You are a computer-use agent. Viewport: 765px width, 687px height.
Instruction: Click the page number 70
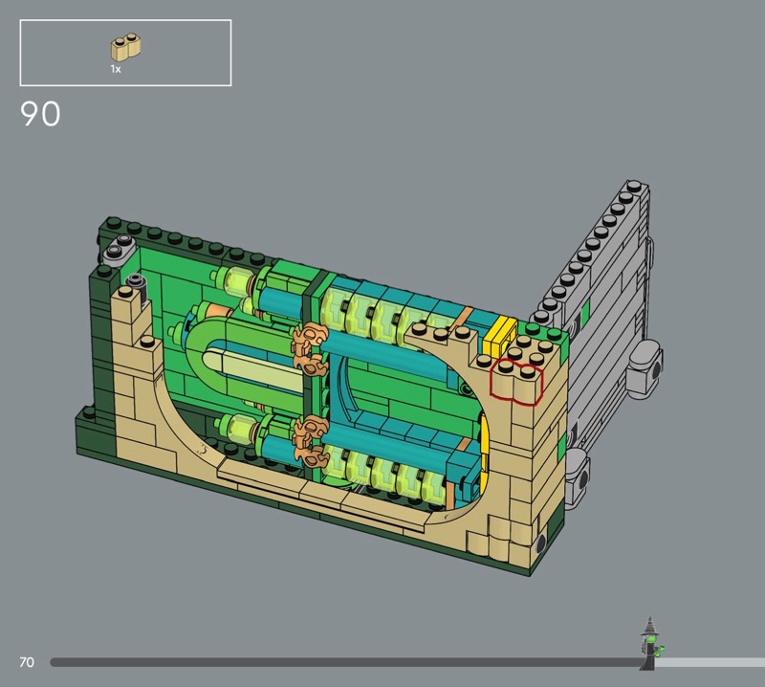click(27, 662)
